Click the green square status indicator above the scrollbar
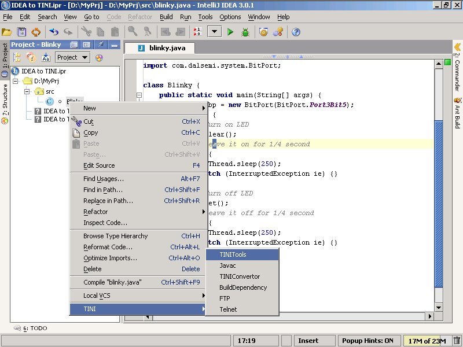This screenshot has width=463, height=347. coord(447,62)
